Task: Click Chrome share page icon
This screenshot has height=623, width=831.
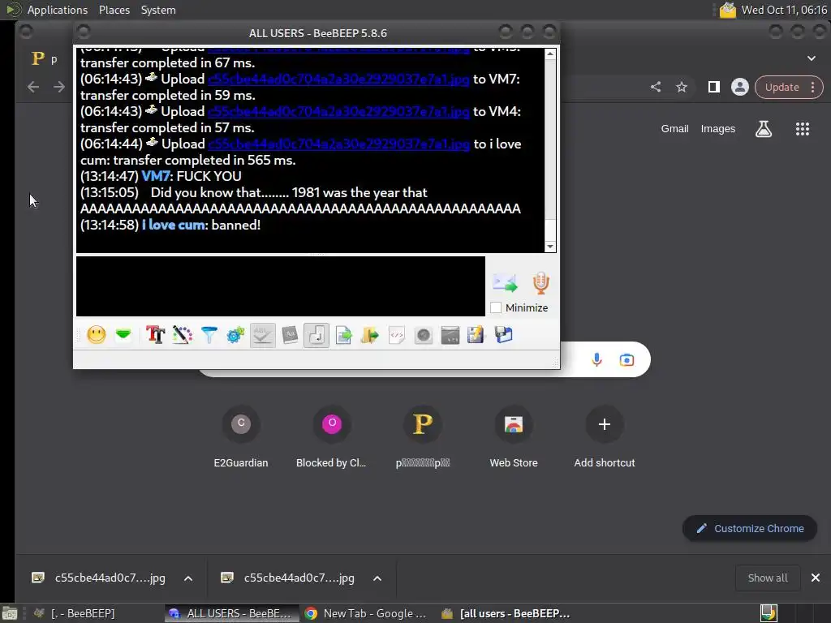Action: (x=656, y=87)
